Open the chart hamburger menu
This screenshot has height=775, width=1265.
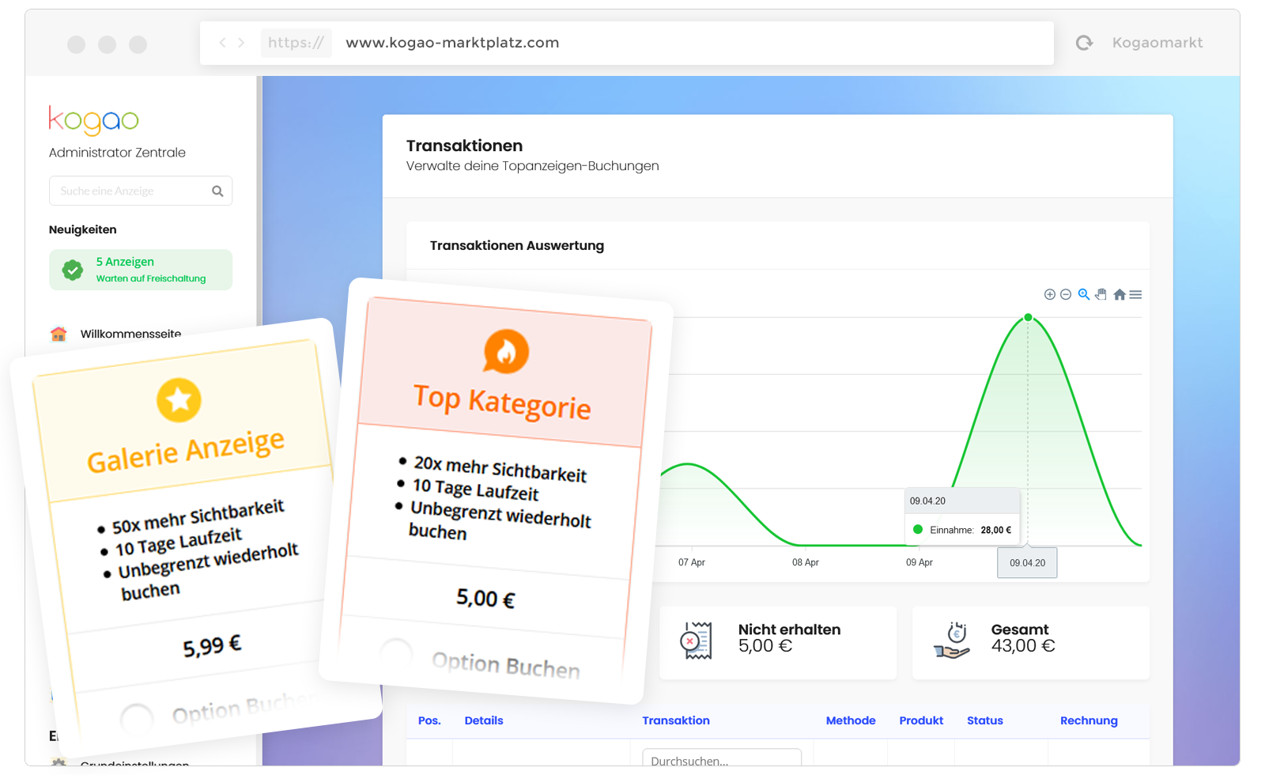pyautogui.click(x=1135, y=294)
